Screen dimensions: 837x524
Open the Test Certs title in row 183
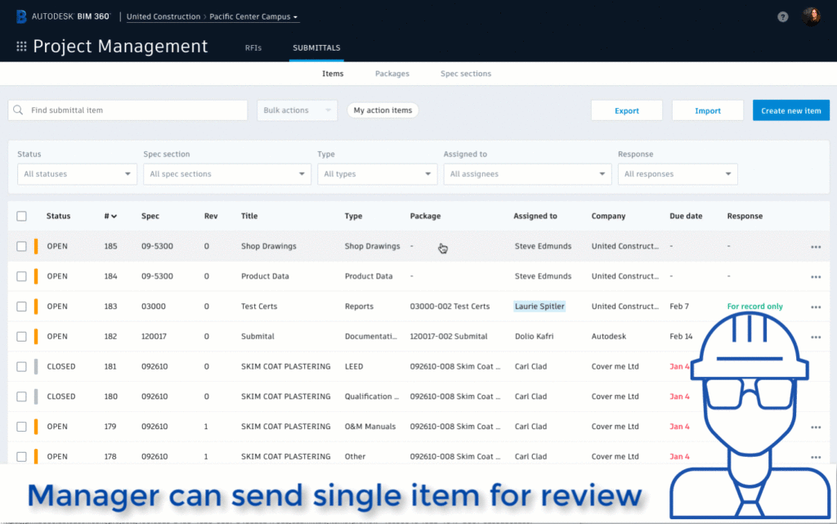(259, 307)
